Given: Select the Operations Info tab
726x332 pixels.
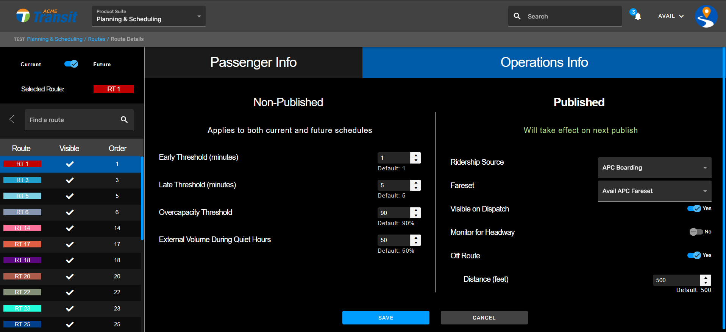Looking at the screenshot, I should (544, 62).
